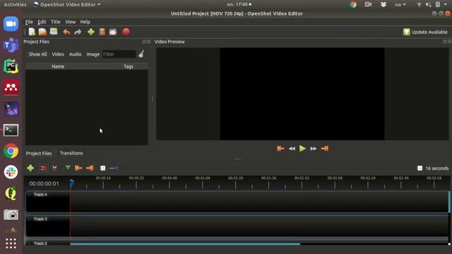Open the Edit menu
The width and height of the screenshot is (452, 254).
click(42, 22)
